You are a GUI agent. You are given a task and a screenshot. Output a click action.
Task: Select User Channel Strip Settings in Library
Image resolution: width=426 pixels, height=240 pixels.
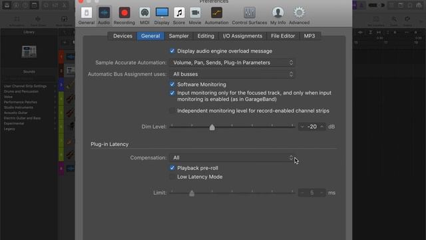coord(25,86)
